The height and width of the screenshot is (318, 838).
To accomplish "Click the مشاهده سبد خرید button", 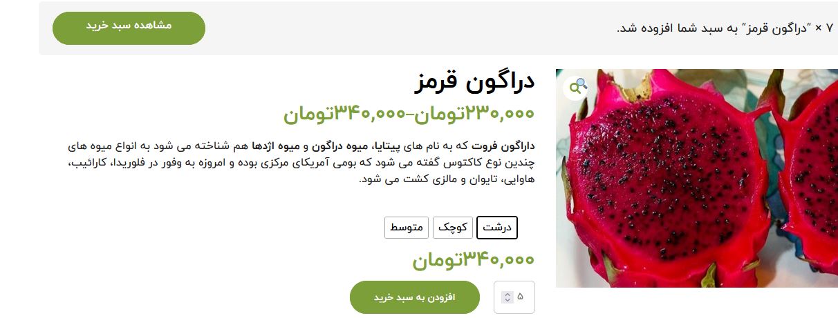I will [129, 28].
